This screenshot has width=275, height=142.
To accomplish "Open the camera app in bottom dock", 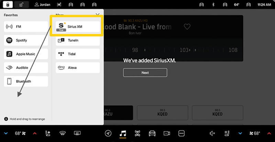I will click(x=167, y=133).
